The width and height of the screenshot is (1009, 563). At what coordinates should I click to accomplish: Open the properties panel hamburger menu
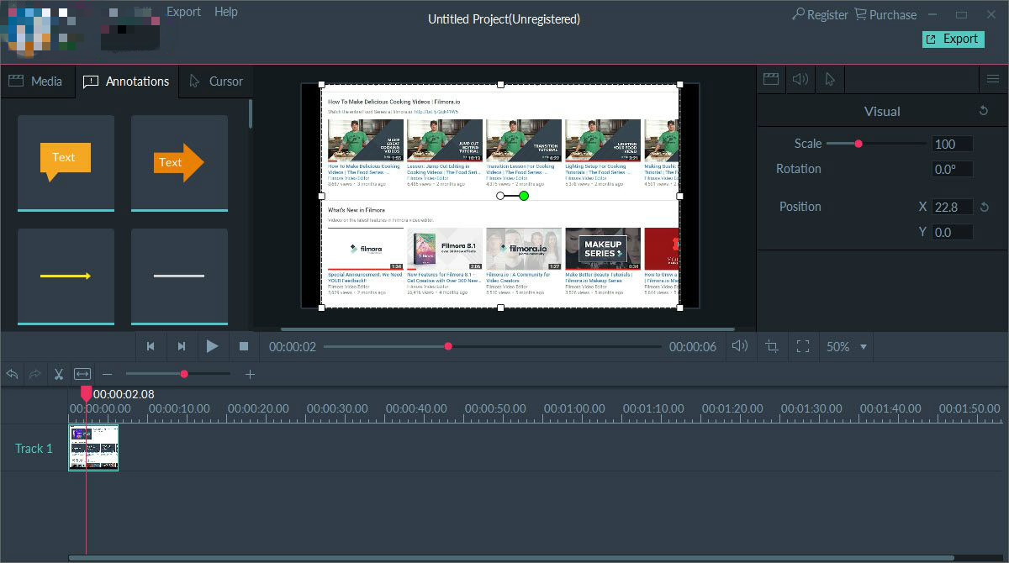(993, 79)
